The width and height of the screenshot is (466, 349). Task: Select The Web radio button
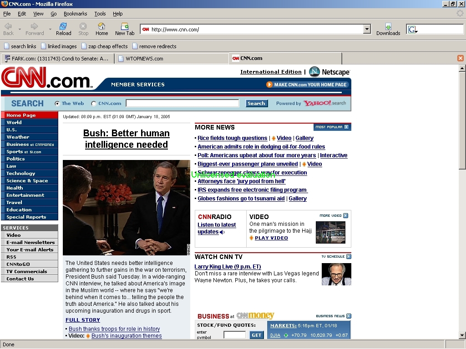click(x=57, y=104)
